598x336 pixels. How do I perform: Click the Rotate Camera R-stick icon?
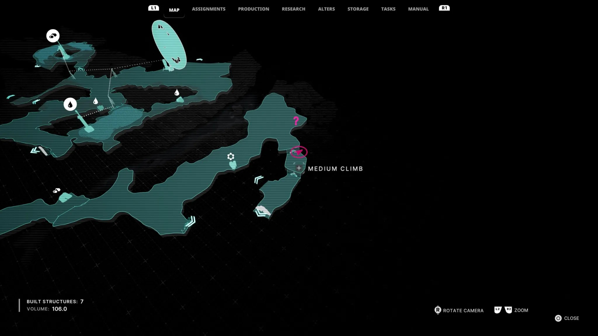click(437, 310)
